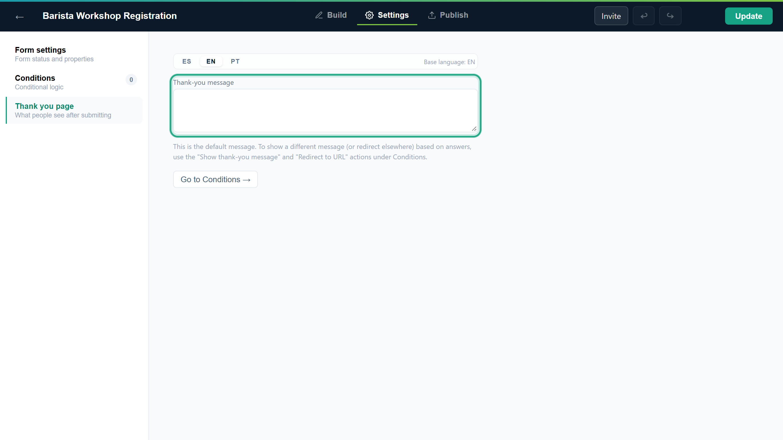The height and width of the screenshot is (440, 783).
Task: Click inside the Thank-you message textarea
Action: point(325,111)
